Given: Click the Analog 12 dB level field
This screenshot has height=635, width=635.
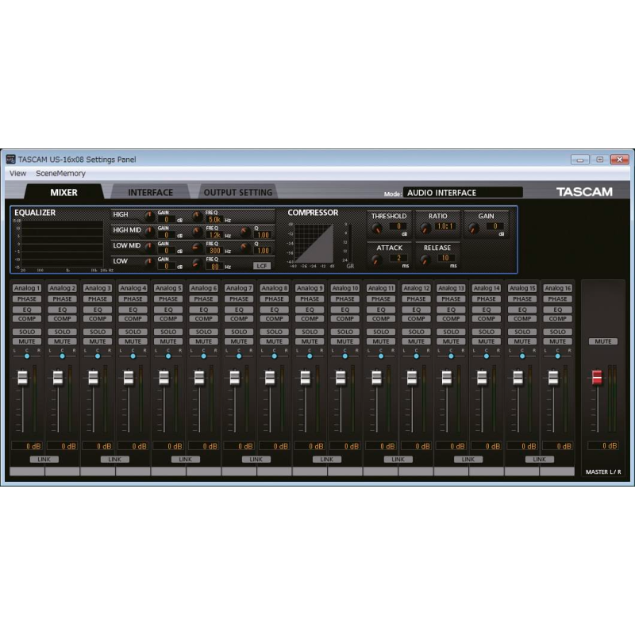Looking at the screenshot, I should point(416,446).
